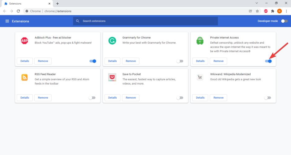Open the Extensions hamburger main menu
This screenshot has width=291, height=155.
(x=7, y=21)
